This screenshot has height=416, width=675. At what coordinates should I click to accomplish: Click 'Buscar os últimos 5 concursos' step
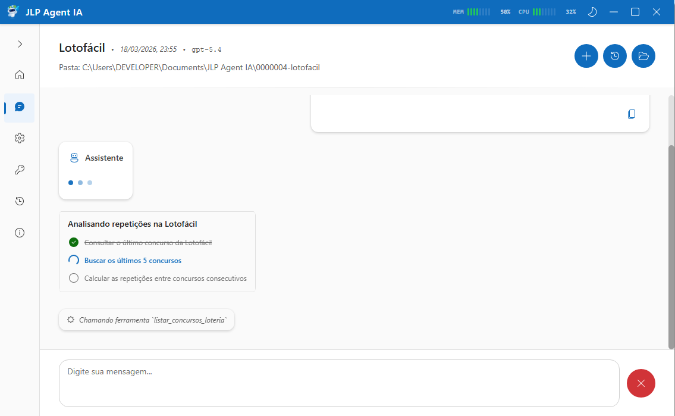(x=133, y=261)
